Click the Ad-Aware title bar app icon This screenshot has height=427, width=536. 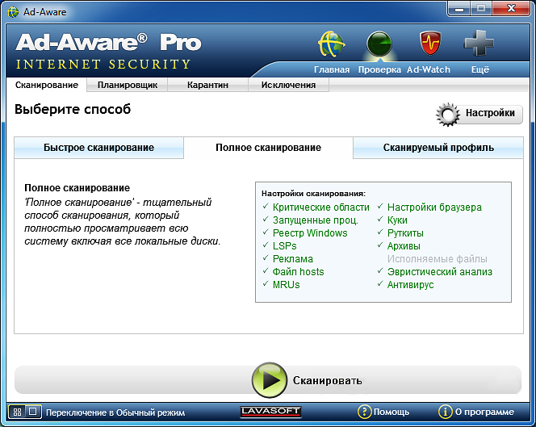[x=13, y=12]
